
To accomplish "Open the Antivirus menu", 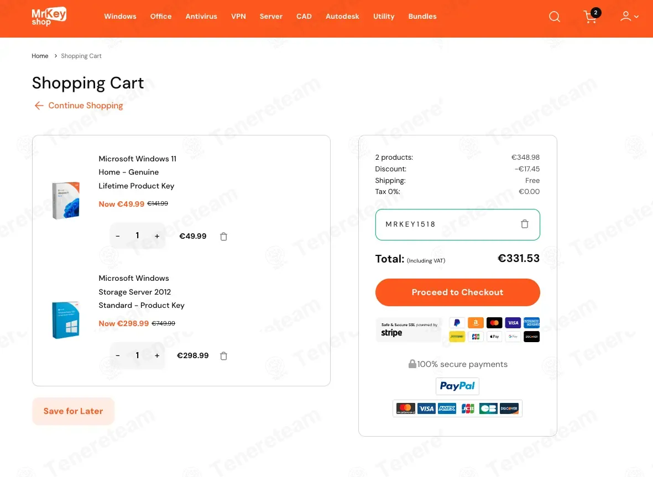I will pyautogui.click(x=201, y=16).
